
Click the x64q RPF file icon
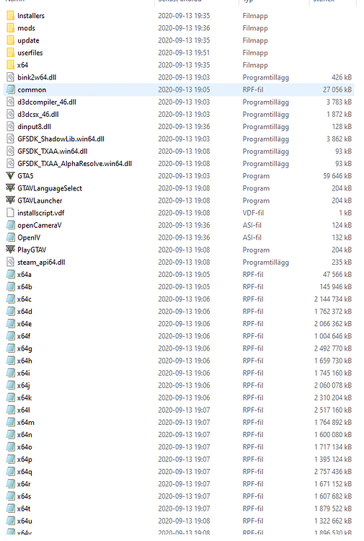[11, 472]
